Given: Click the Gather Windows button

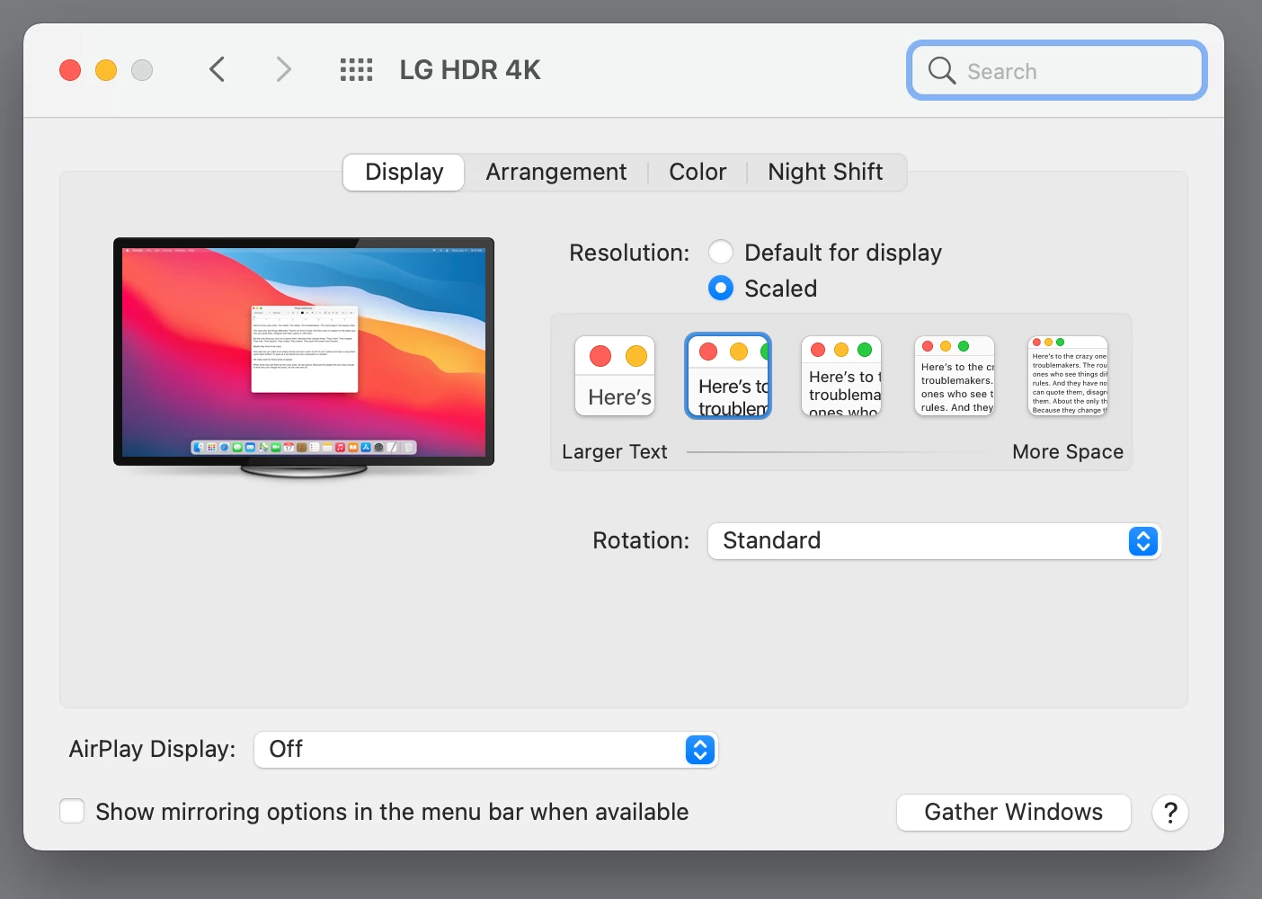Looking at the screenshot, I should pyautogui.click(x=1013, y=813).
